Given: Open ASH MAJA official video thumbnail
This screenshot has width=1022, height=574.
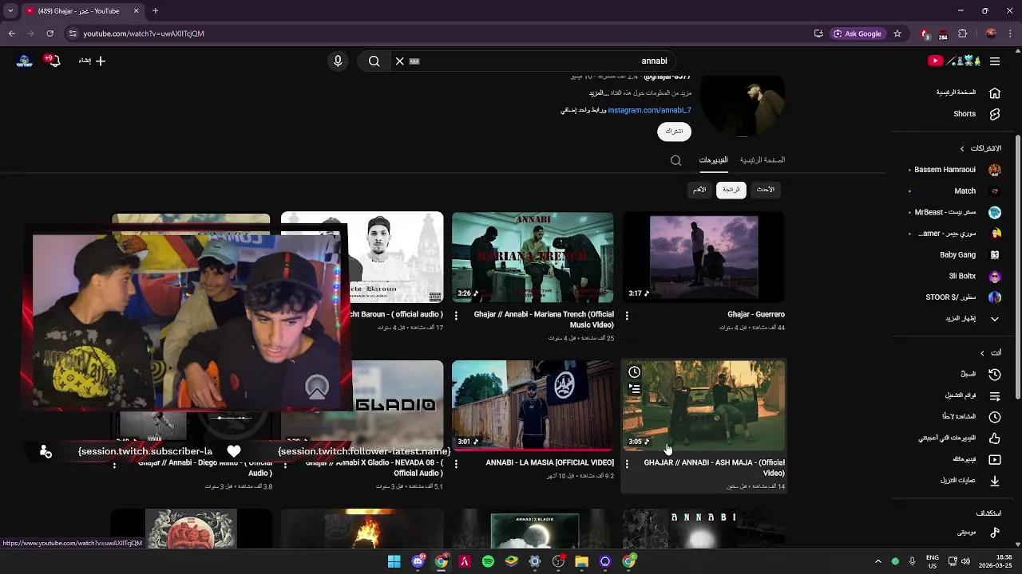Looking at the screenshot, I should coord(704,405).
